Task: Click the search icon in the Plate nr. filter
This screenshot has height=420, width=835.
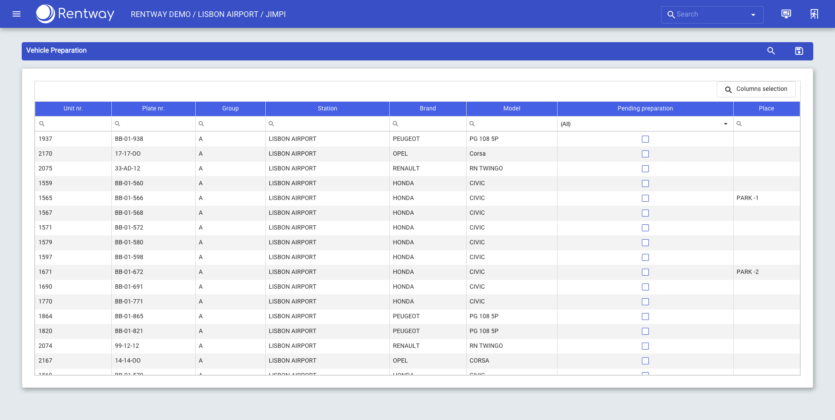Action: (x=117, y=124)
